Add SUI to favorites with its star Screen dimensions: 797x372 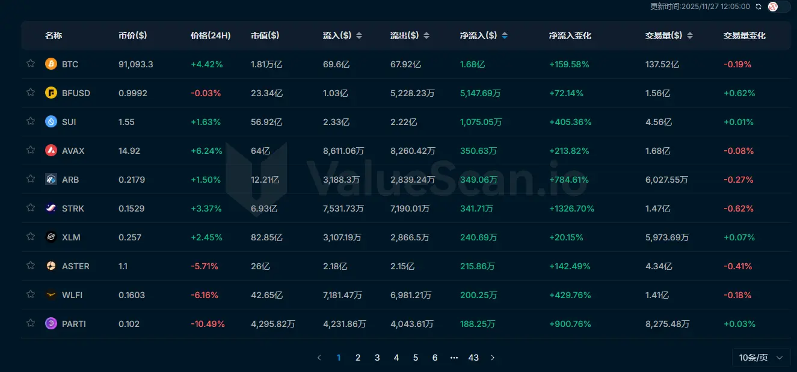31,121
